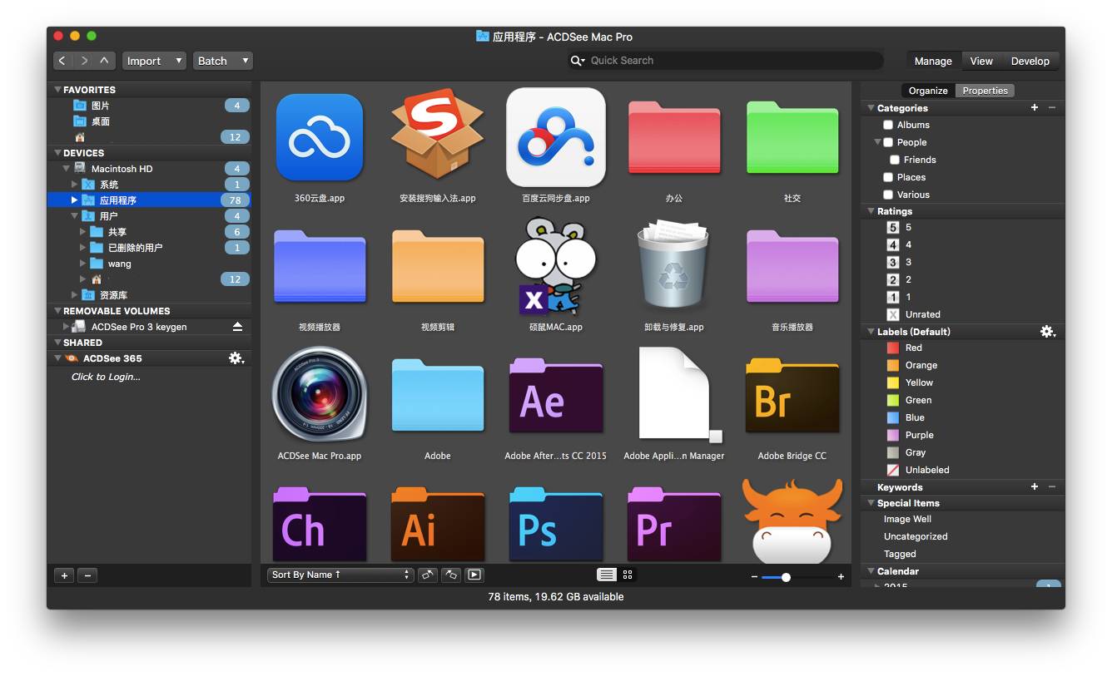Screen dimensions: 1112x676
Task: Select the red 办公 folder
Action: [x=674, y=138]
